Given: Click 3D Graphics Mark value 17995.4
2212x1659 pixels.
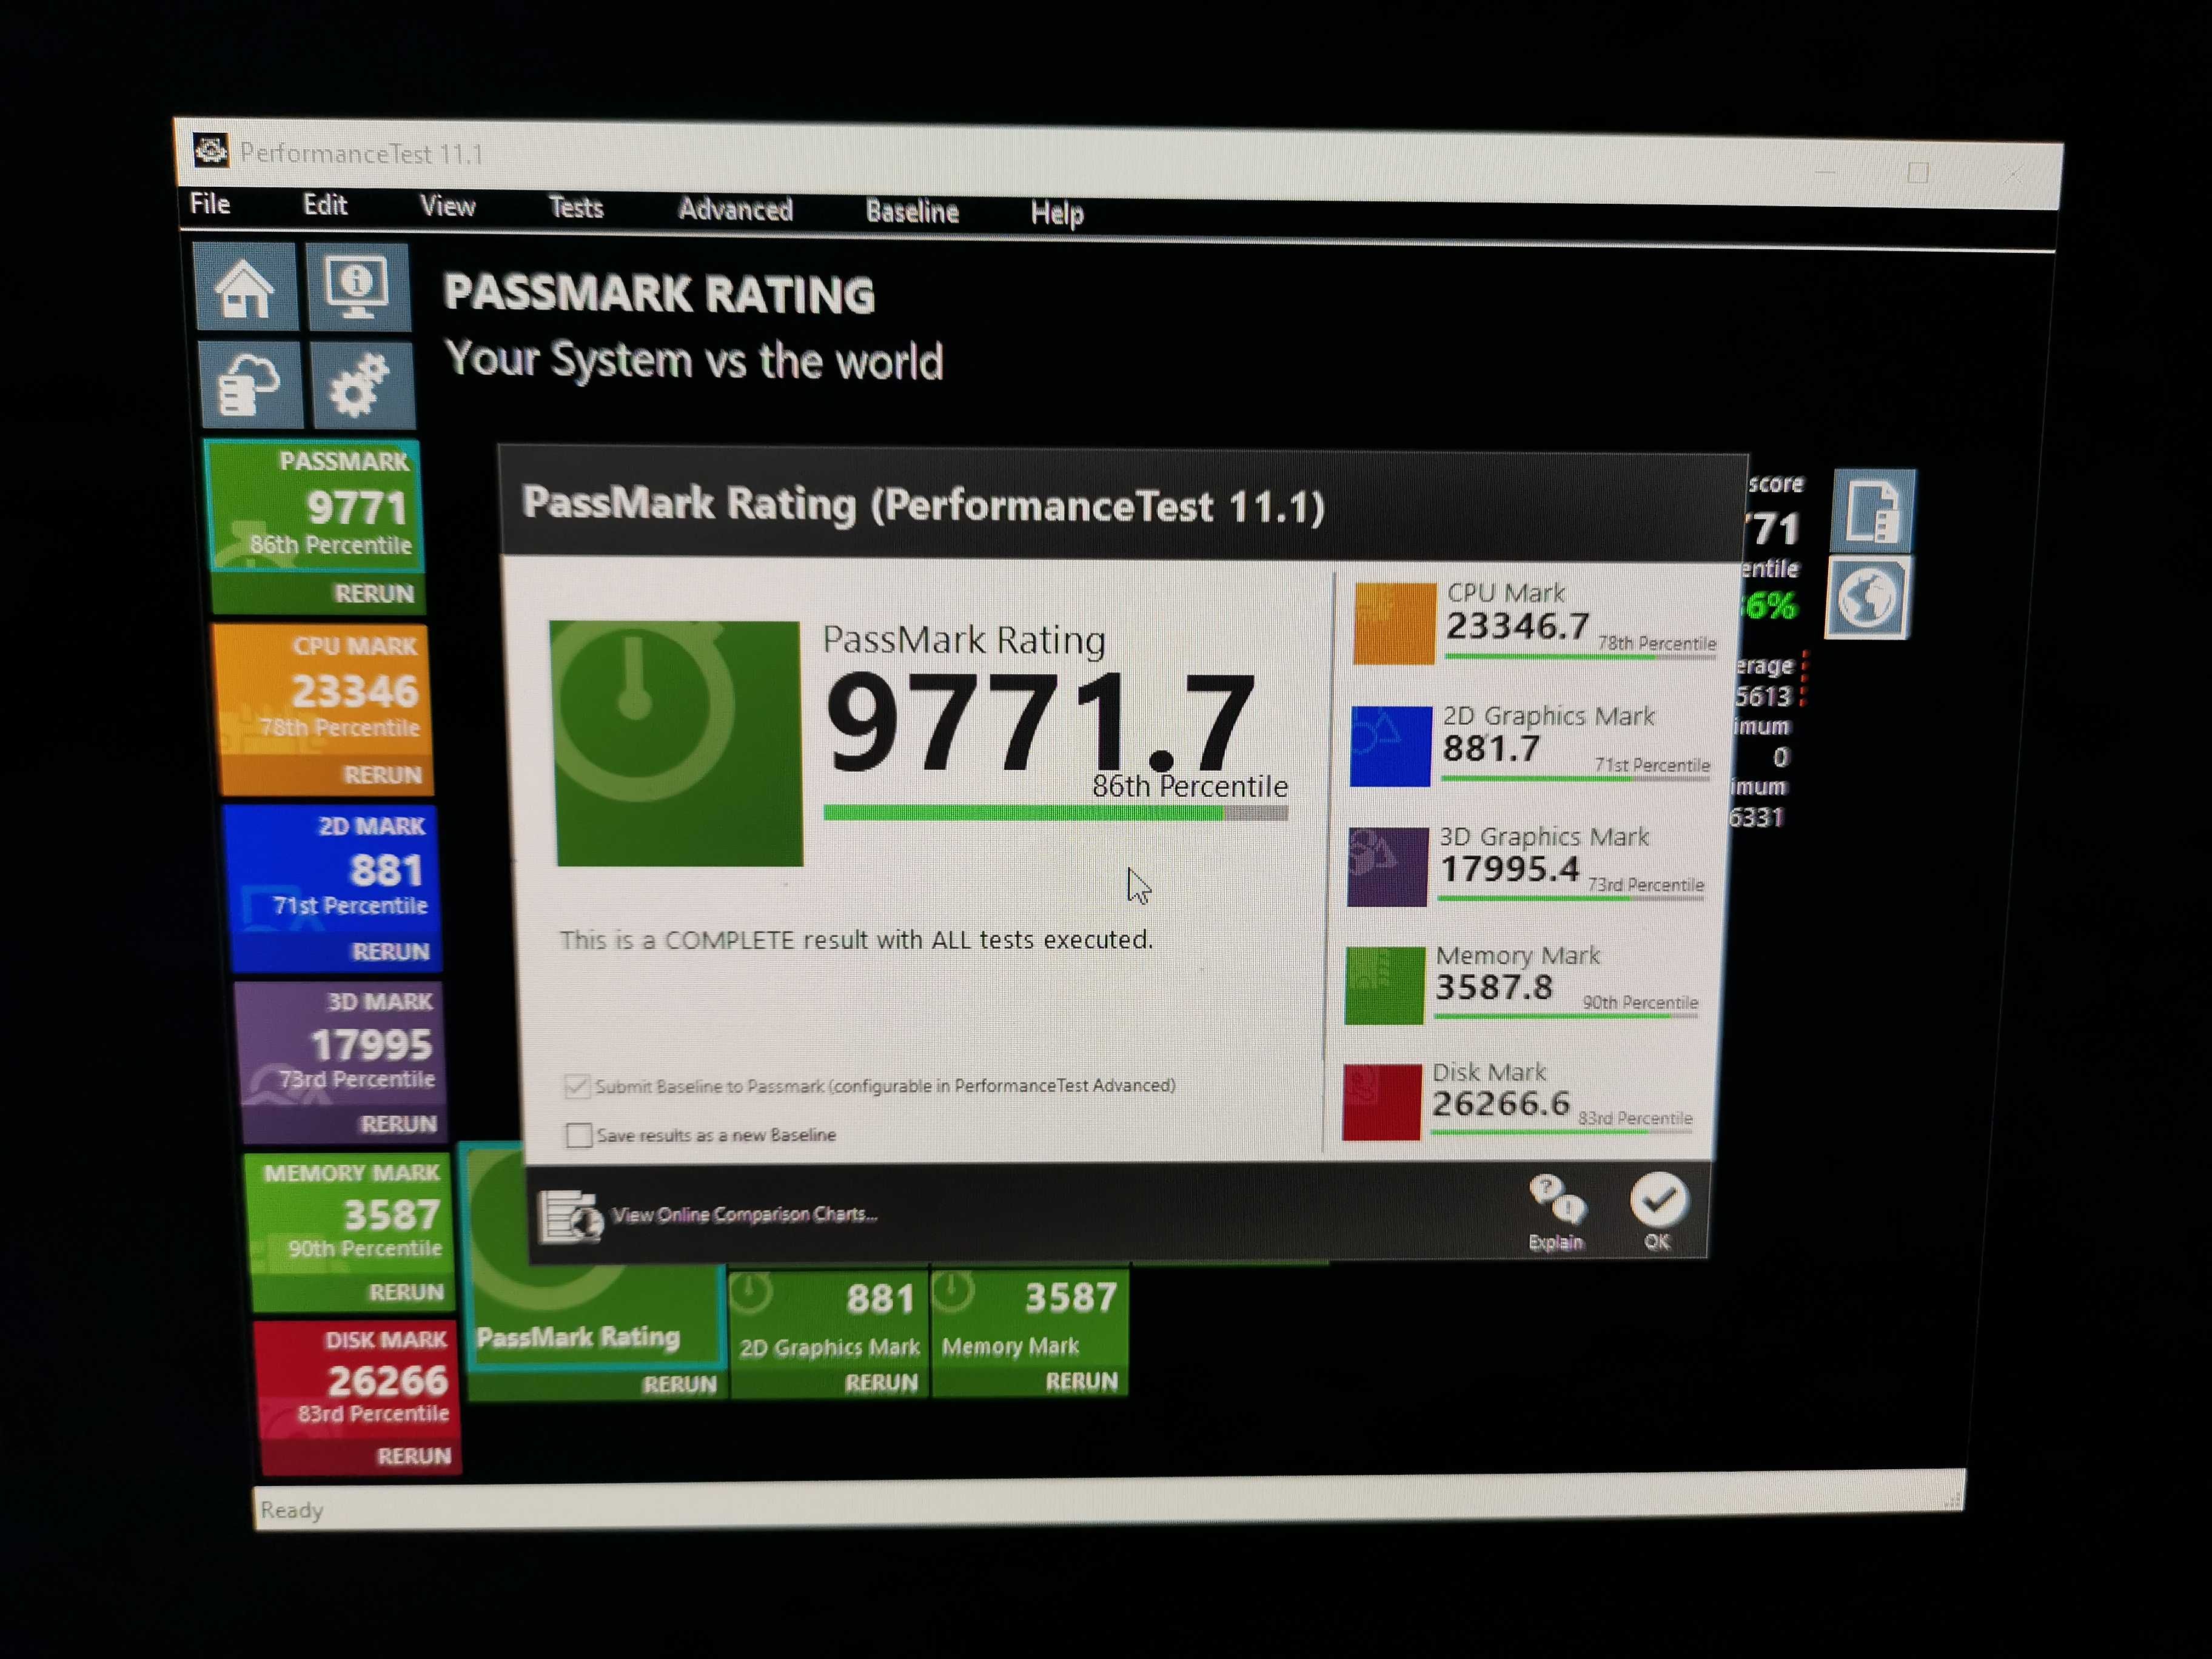Looking at the screenshot, I should click(x=1509, y=869).
